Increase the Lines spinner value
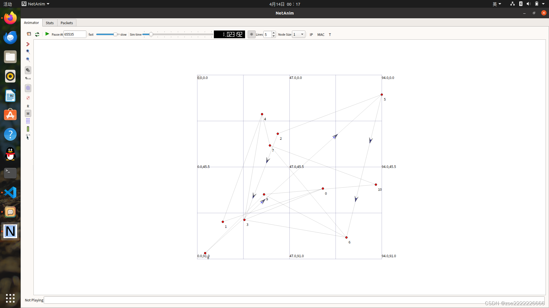549x308 pixels. [x=274, y=33]
